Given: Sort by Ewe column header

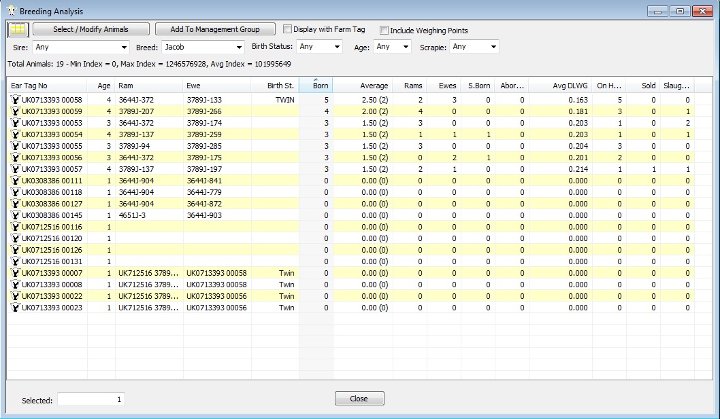Looking at the screenshot, I should [216, 86].
